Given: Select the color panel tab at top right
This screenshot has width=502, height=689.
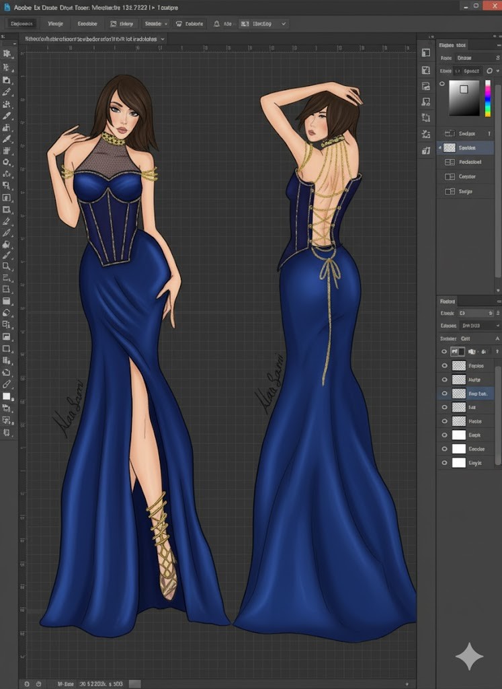Looking at the screenshot, I should [453, 45].
